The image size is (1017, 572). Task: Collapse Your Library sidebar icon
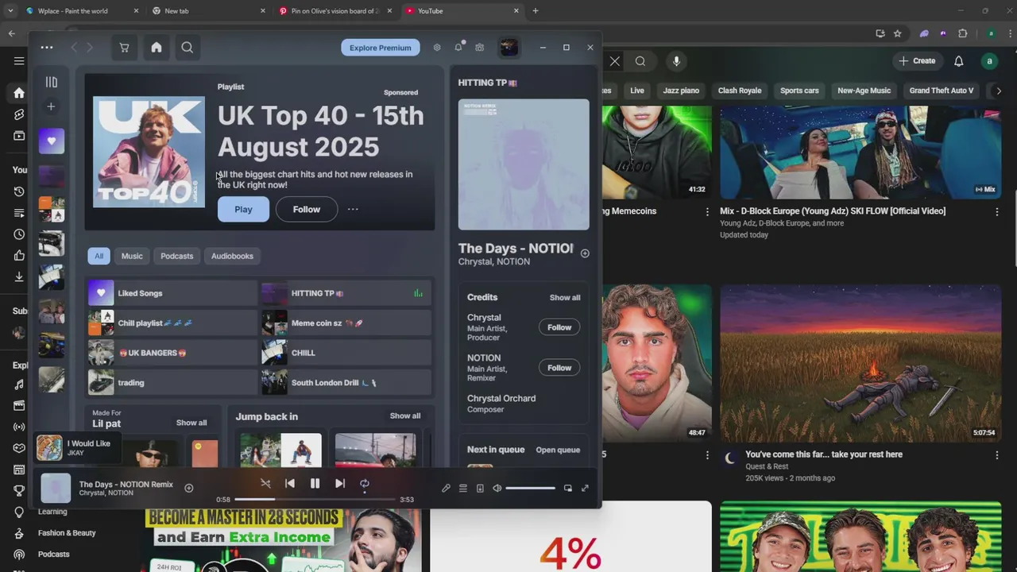click(x=52, y=82)
